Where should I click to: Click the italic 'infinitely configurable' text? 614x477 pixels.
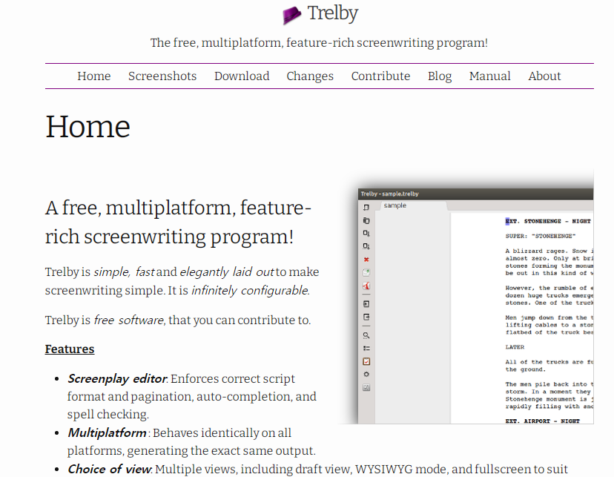pos(250,291)
